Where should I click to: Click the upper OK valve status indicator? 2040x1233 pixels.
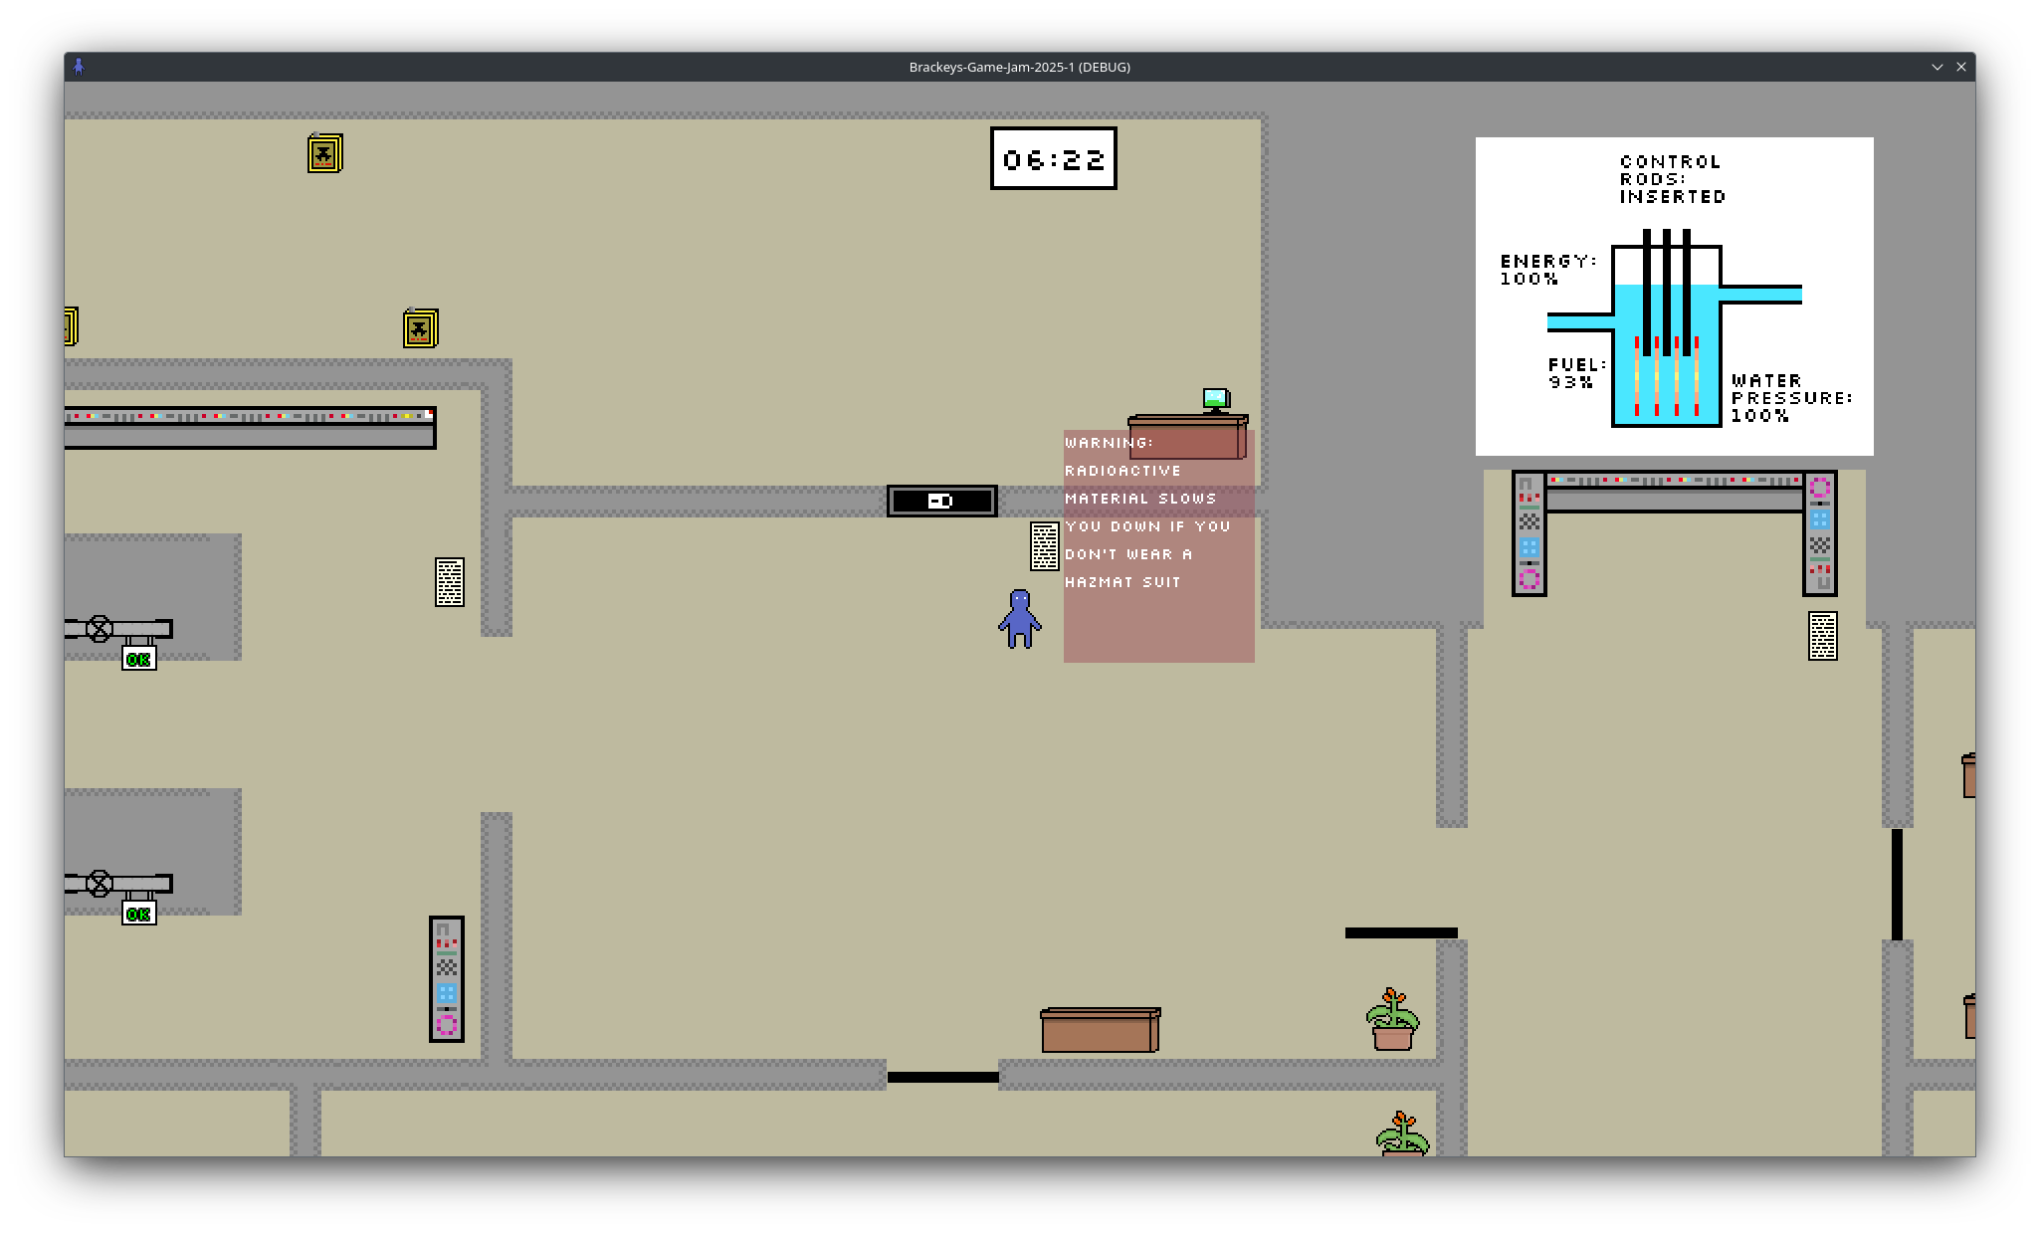tap(139, 659)
